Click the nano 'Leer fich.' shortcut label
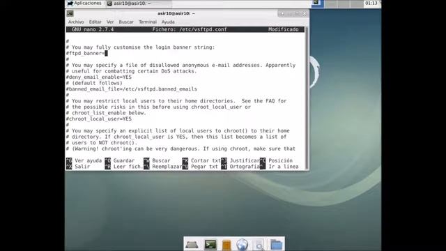The height and width of the screenshot is (251, 446). (x=128, y=167)
